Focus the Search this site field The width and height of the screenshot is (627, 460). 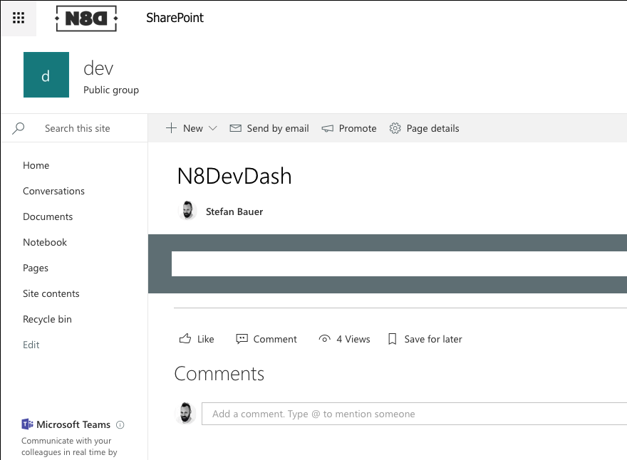click(x=77, y=128)
